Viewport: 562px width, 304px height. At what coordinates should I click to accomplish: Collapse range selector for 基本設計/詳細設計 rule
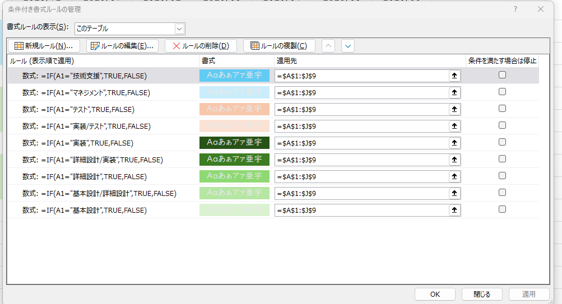point(454,194)
